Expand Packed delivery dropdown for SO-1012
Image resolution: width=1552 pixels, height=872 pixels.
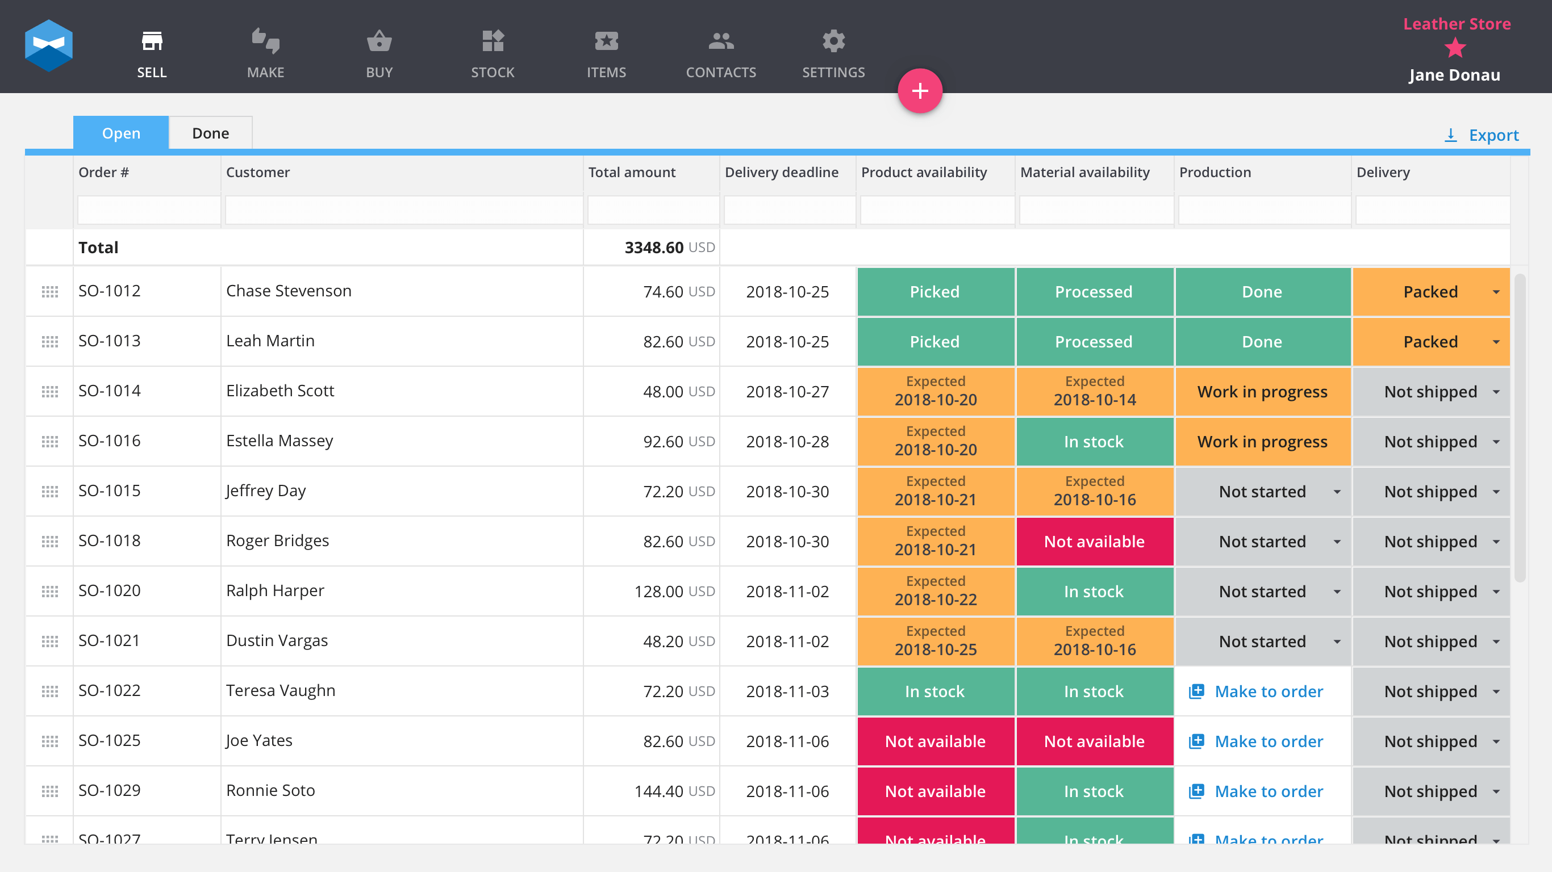tap(1496, 292)
